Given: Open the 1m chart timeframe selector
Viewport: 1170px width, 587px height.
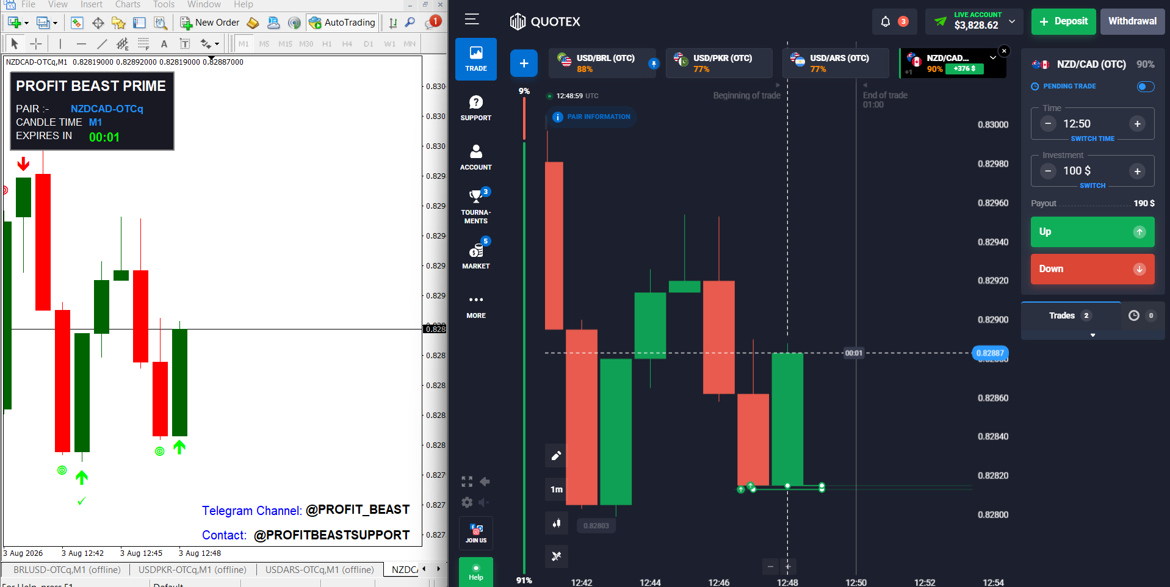Looking at the screenshot, I should [x=556, y=489].
